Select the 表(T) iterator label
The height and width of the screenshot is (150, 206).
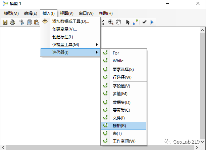117,134
